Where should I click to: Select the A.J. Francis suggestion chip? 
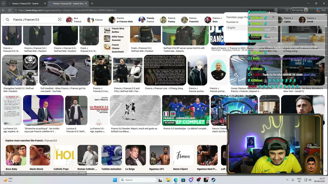(x=74, y=20)
